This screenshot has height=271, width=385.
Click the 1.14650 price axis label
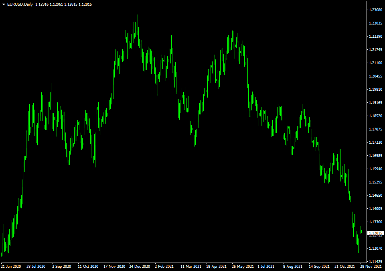tap(376, 196)
